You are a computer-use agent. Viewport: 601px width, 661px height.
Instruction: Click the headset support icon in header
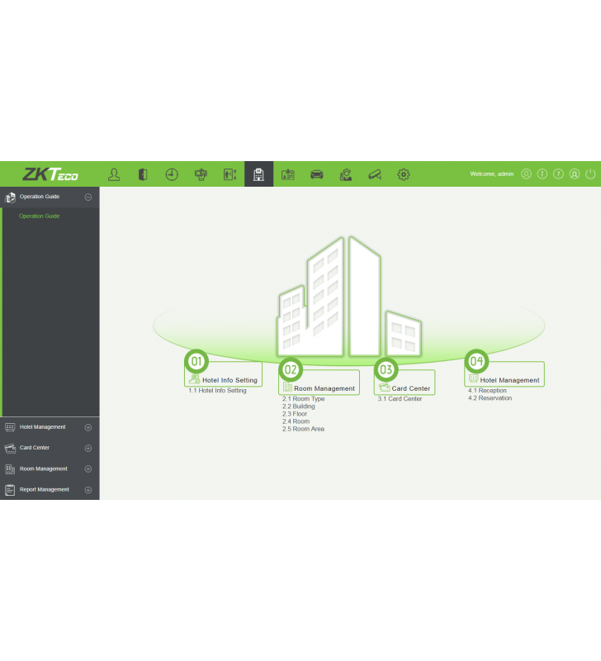coord(575,174)
